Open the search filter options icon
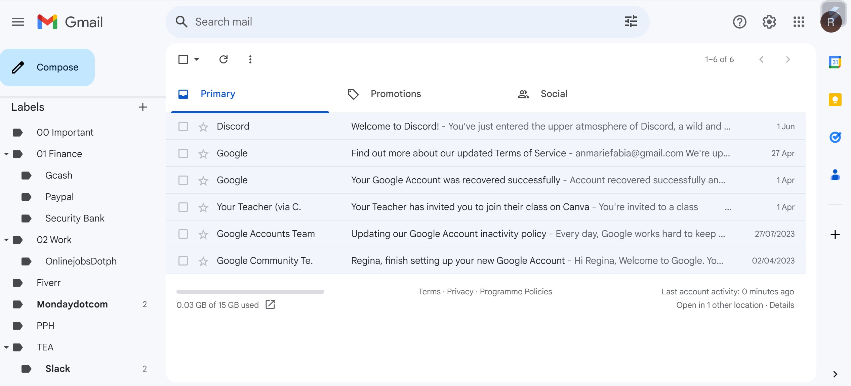 coord(631,21)
